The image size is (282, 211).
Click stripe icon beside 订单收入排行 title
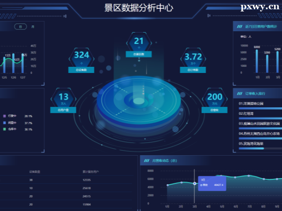[x=240, y=93]
